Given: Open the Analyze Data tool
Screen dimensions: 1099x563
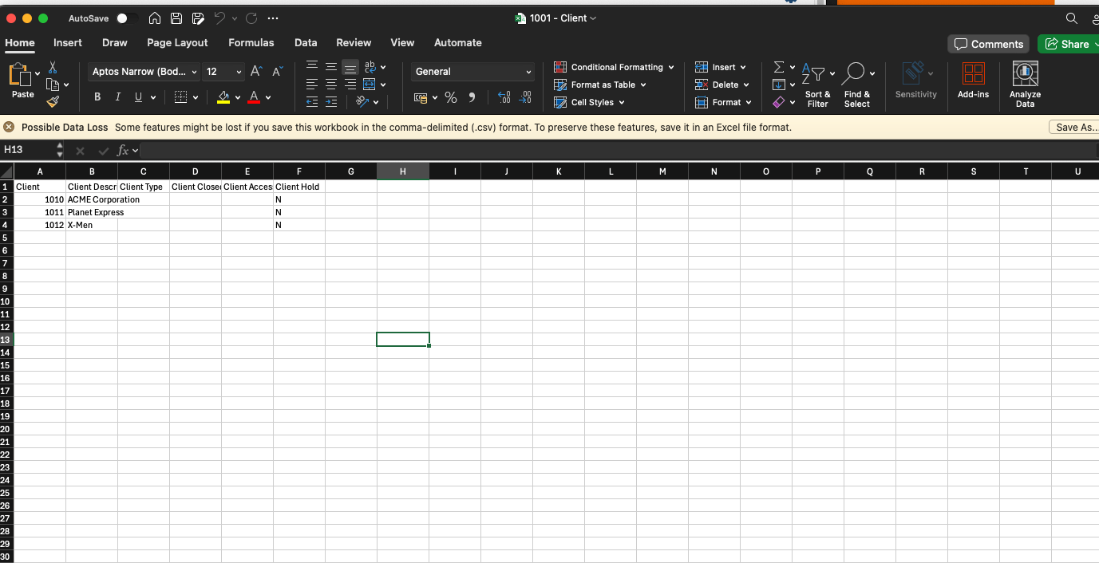Looking at the screenshot, I should 1025,85.
